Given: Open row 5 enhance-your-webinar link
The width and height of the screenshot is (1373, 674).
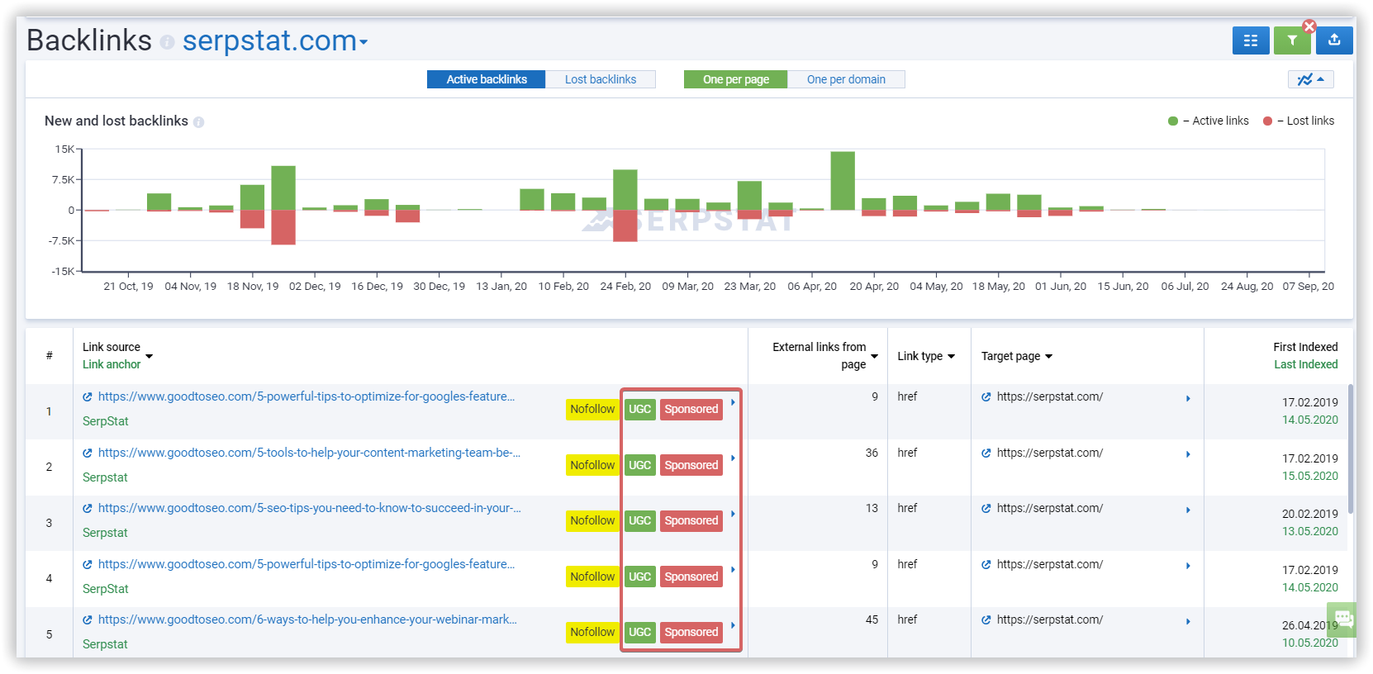Looking at the screenshot, I should pos(307,619).
